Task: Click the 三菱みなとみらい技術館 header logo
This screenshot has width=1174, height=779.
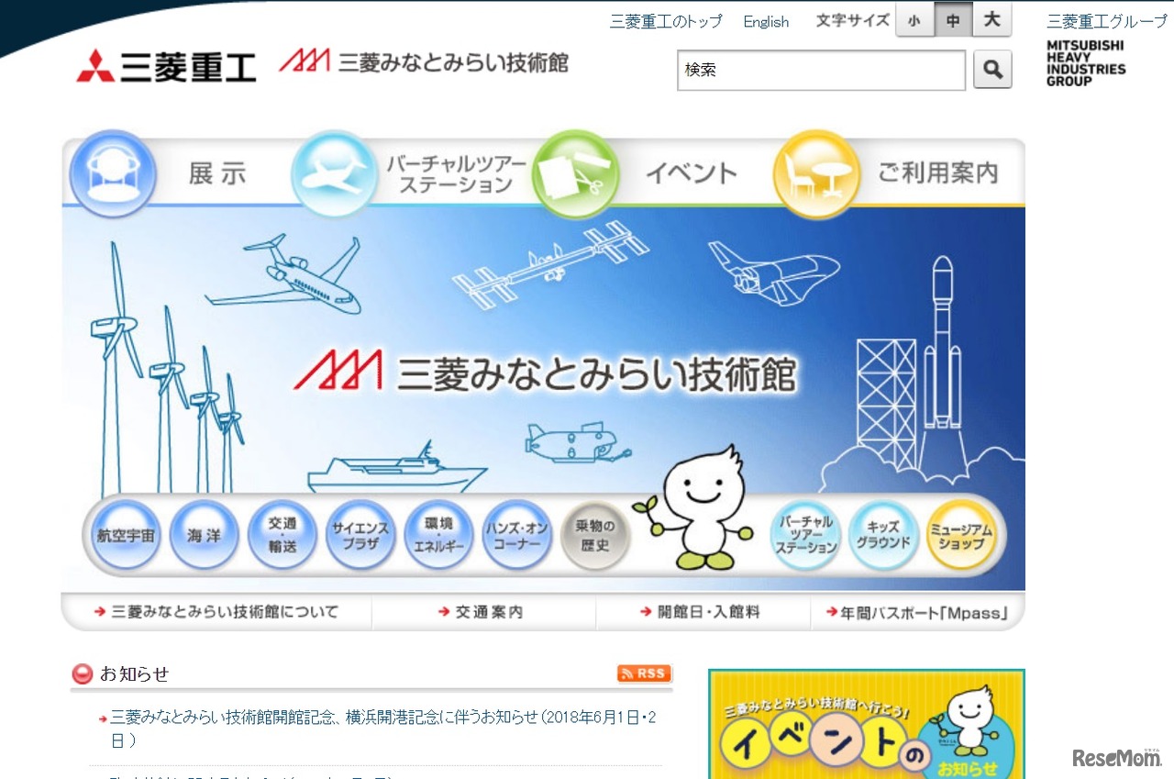Action: coord(424,61)
